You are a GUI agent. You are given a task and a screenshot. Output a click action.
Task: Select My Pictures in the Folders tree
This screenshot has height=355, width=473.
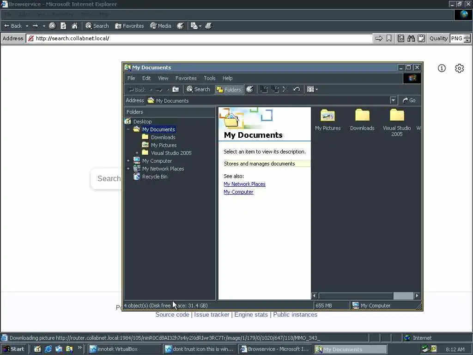(164, 145)
